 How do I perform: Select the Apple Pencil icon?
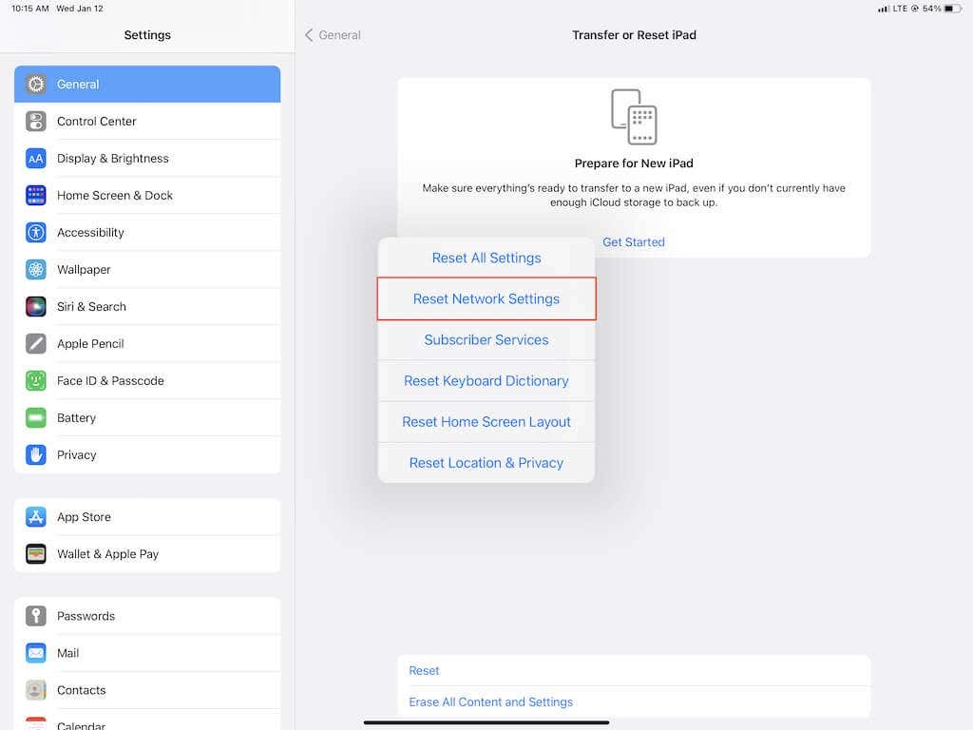(x=35, y=343)
